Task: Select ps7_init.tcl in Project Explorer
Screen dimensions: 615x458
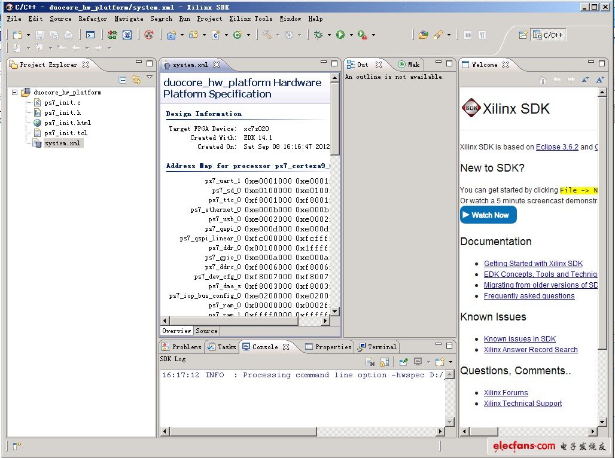Action: [65, 133]
